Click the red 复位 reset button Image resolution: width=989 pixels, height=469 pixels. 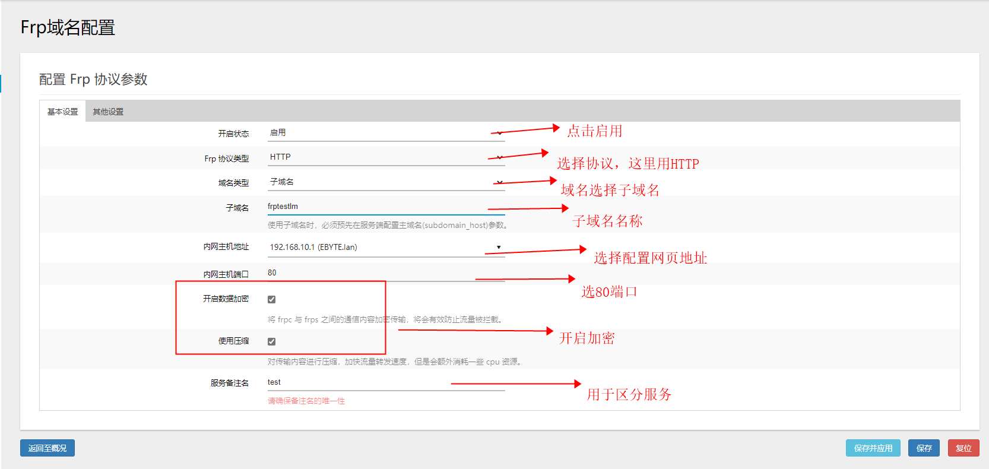(963, 448)
